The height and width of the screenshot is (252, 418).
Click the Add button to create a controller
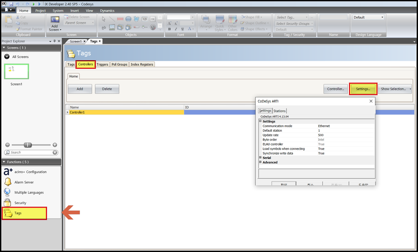[80, 89]
